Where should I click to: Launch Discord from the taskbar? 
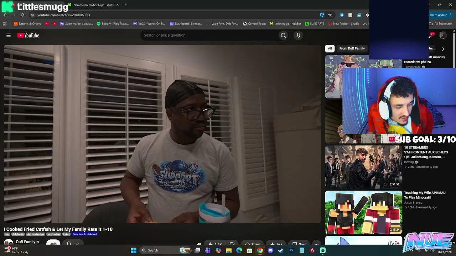click(x=270, y=250)
